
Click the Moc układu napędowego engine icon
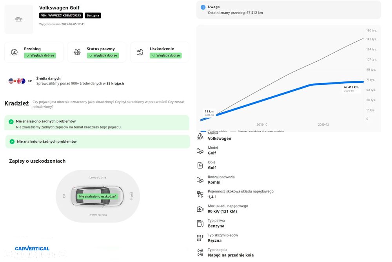click(x=200, y=209)
